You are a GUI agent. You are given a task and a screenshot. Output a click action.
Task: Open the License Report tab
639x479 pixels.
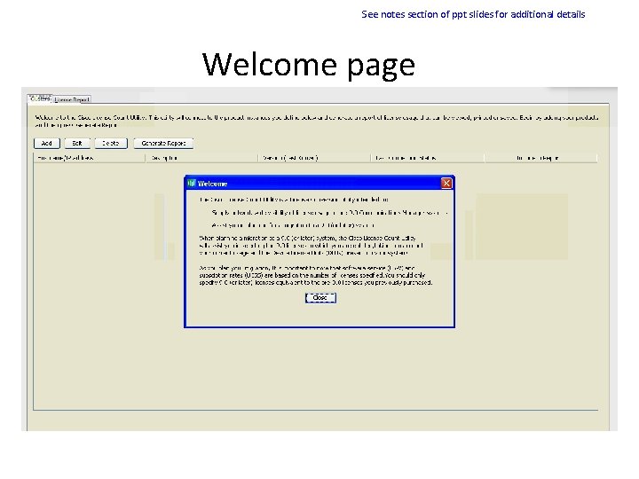point(72,99)
